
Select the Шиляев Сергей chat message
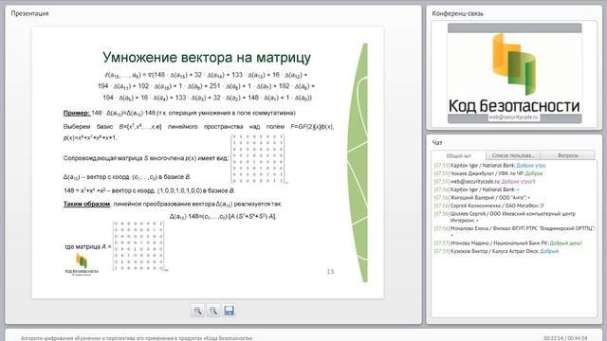[505, 217]
